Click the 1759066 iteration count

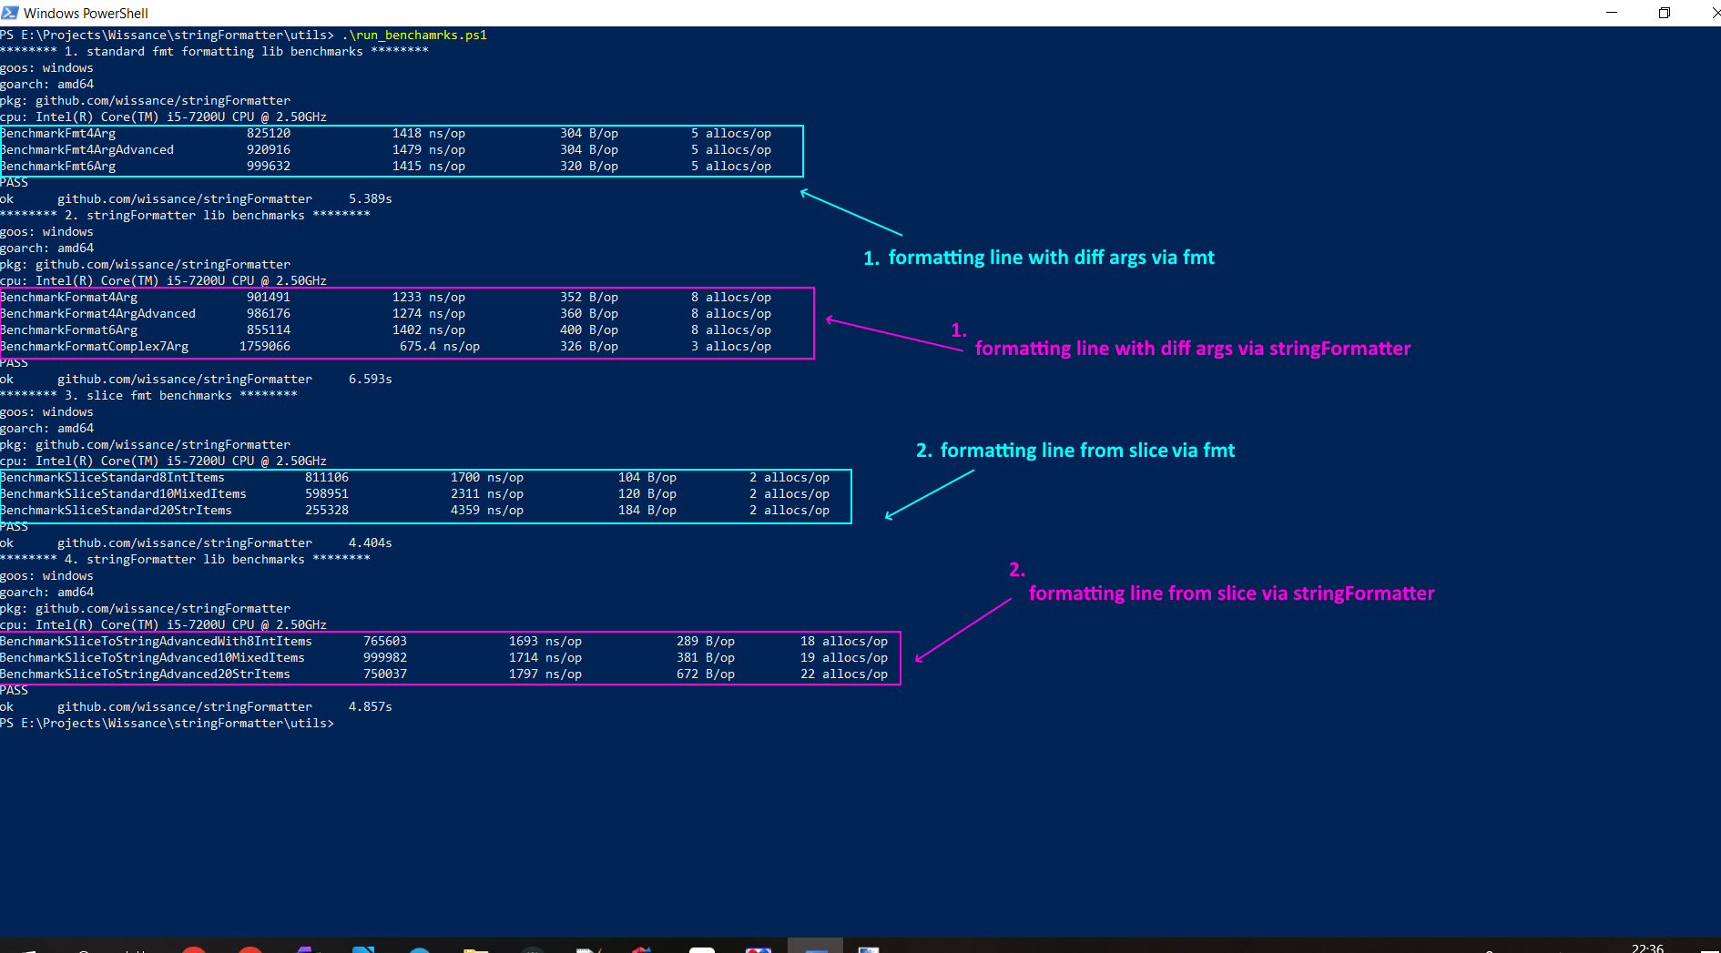[x=265, y=347]
